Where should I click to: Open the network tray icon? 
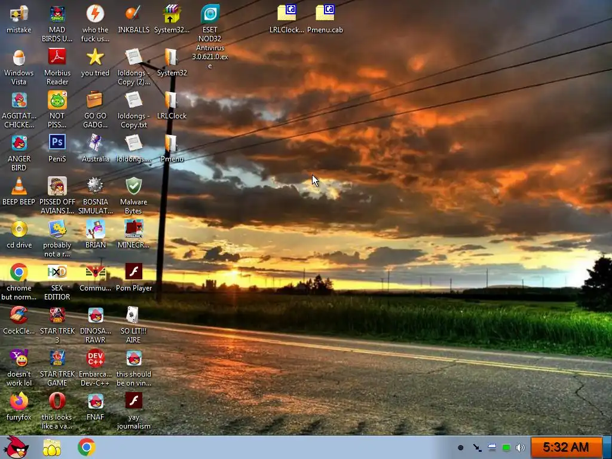(492, 448)
